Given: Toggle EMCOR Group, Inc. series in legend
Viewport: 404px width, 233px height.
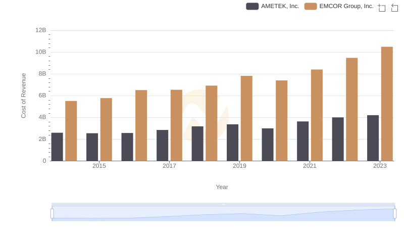Looking at the screenshot, I should coord(339,6).
